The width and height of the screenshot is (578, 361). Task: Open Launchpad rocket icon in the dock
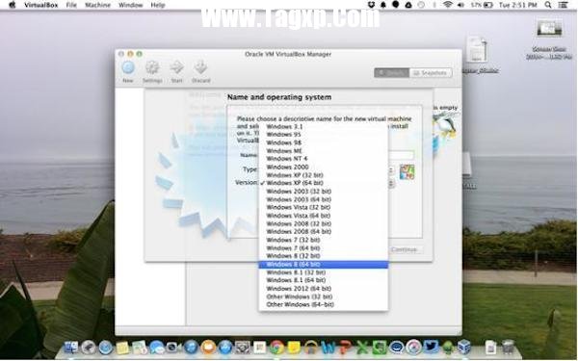(89, 348)
